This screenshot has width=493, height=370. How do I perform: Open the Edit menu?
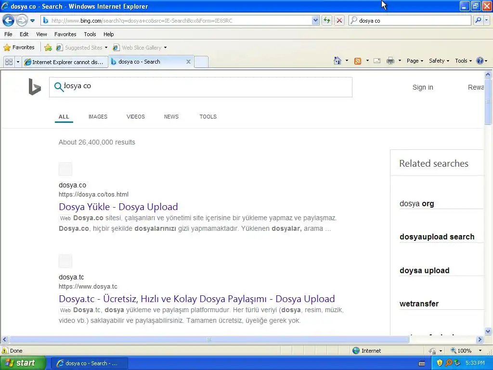(x=24, y=34)
